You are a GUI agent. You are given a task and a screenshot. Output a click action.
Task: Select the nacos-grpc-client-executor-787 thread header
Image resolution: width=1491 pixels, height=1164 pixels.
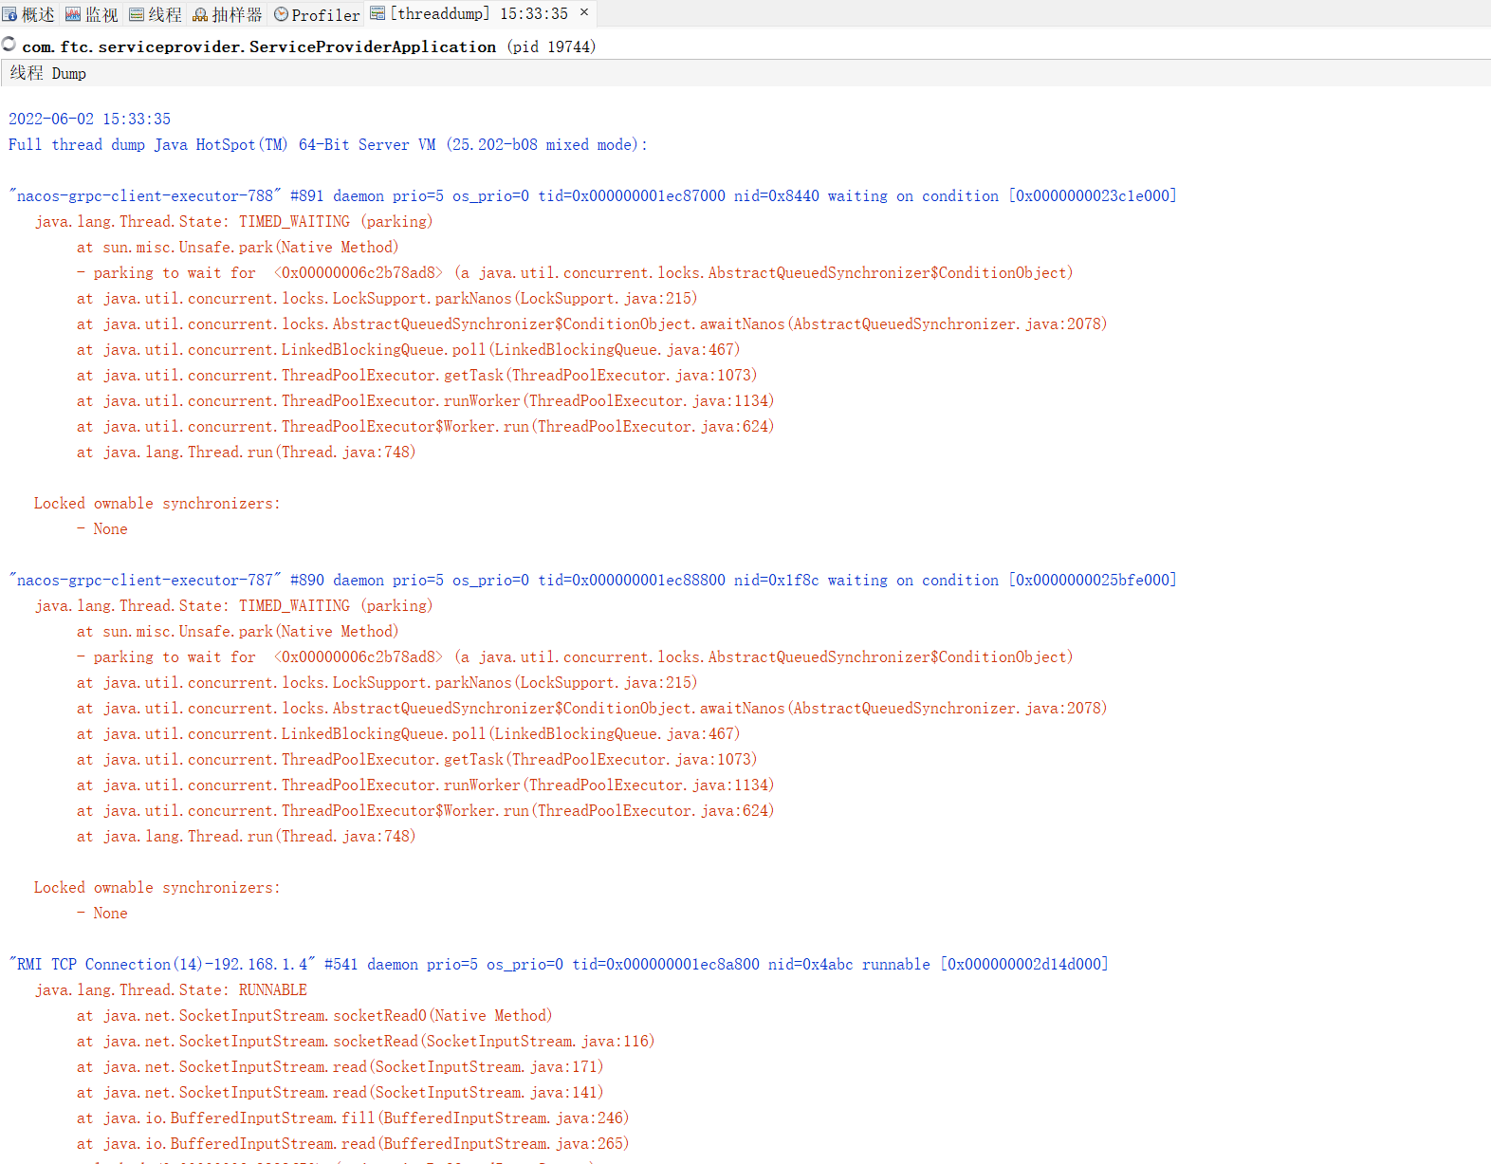pyautogui.click(x=593, y=580)
